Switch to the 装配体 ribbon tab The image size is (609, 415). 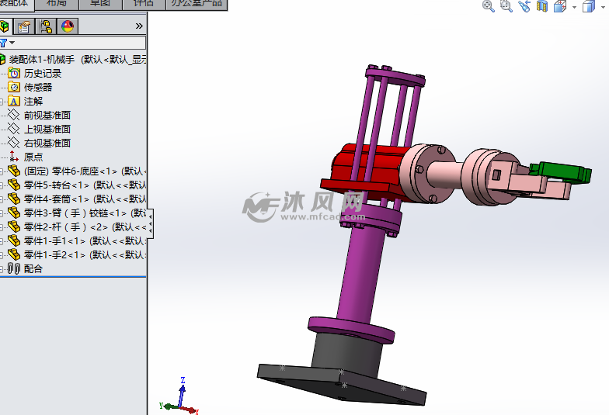coord(16,4)
